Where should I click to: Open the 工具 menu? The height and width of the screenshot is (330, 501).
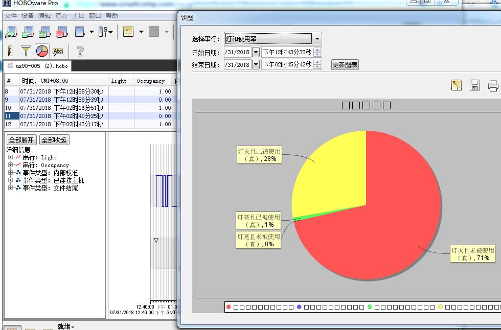[78, 16]
